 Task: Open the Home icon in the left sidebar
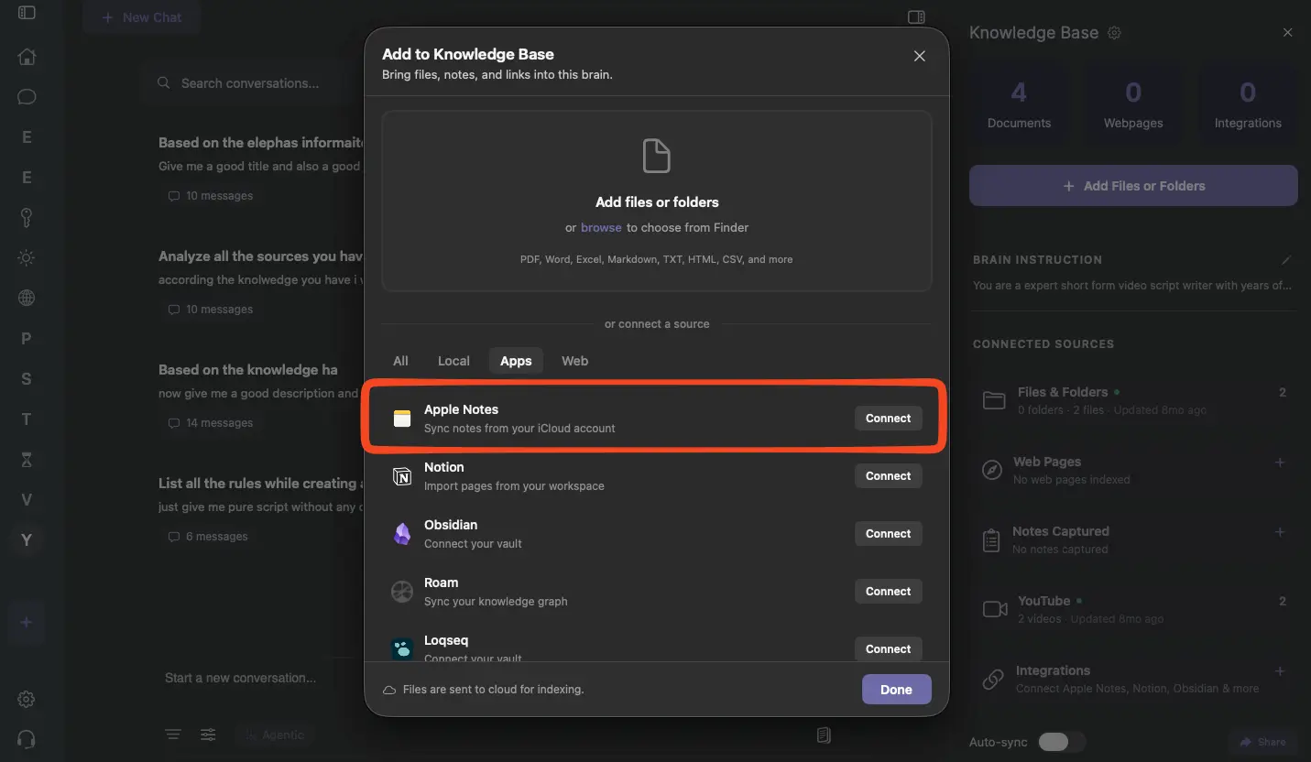pos(27,57)
